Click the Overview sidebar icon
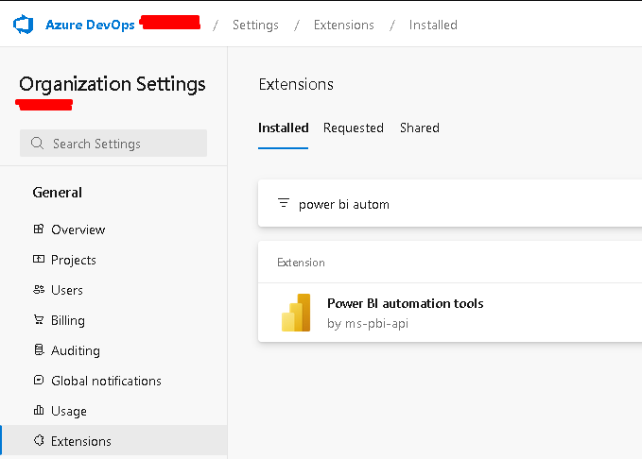642x459 pixels. click(39, 229)
